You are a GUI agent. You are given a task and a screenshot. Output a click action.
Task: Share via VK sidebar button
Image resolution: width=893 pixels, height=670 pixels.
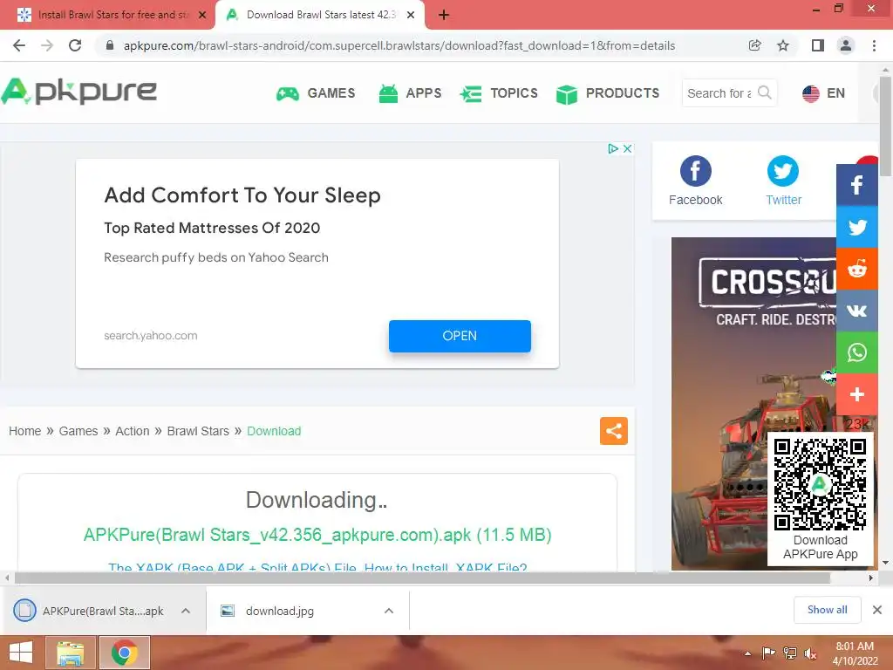point(856,311)
